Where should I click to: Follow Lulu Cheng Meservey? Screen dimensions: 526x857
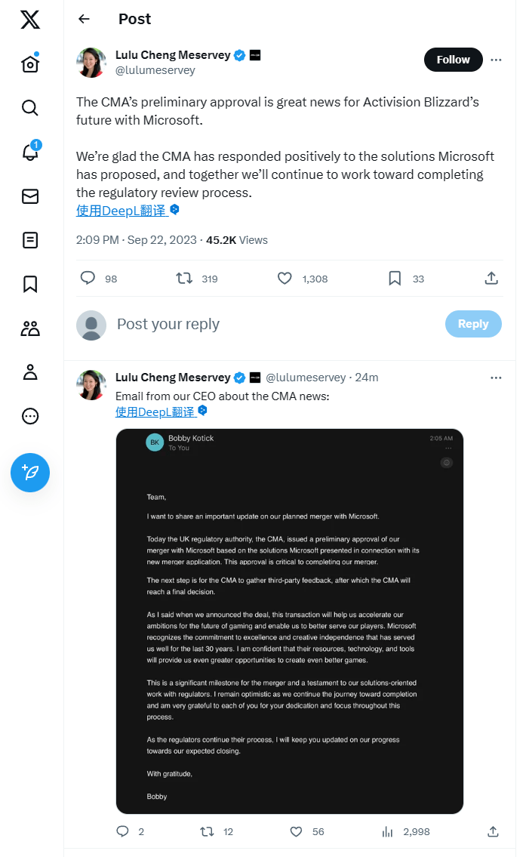click(453, 60)
